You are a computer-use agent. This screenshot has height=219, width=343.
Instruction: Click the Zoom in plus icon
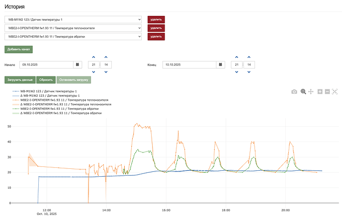(x=320, y=92)
